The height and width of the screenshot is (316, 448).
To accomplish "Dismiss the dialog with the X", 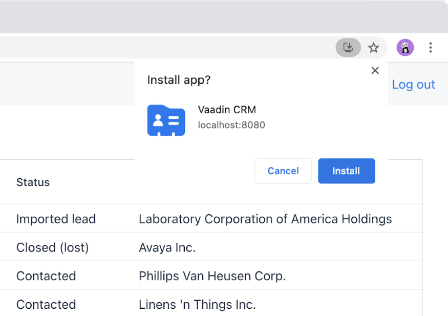I will [375, 70].
